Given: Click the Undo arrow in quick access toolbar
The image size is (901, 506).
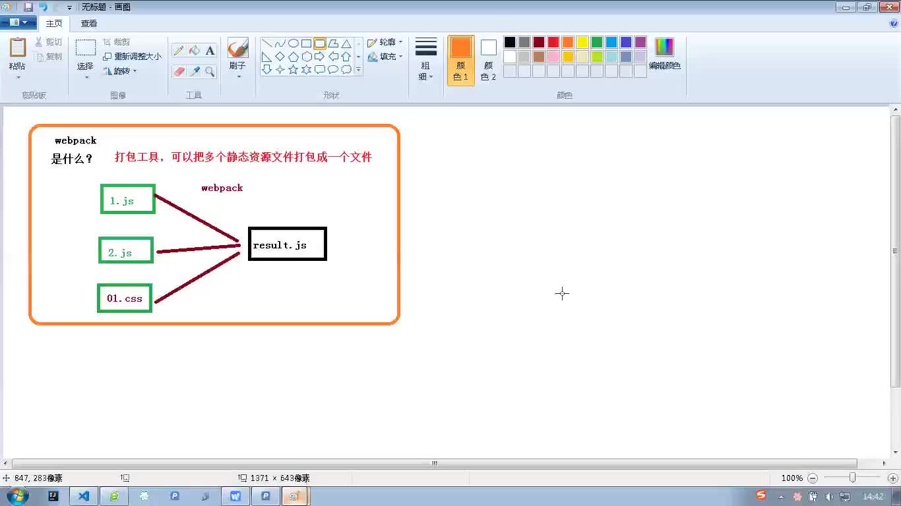Looking at the screenshot, I should [43, 7].
